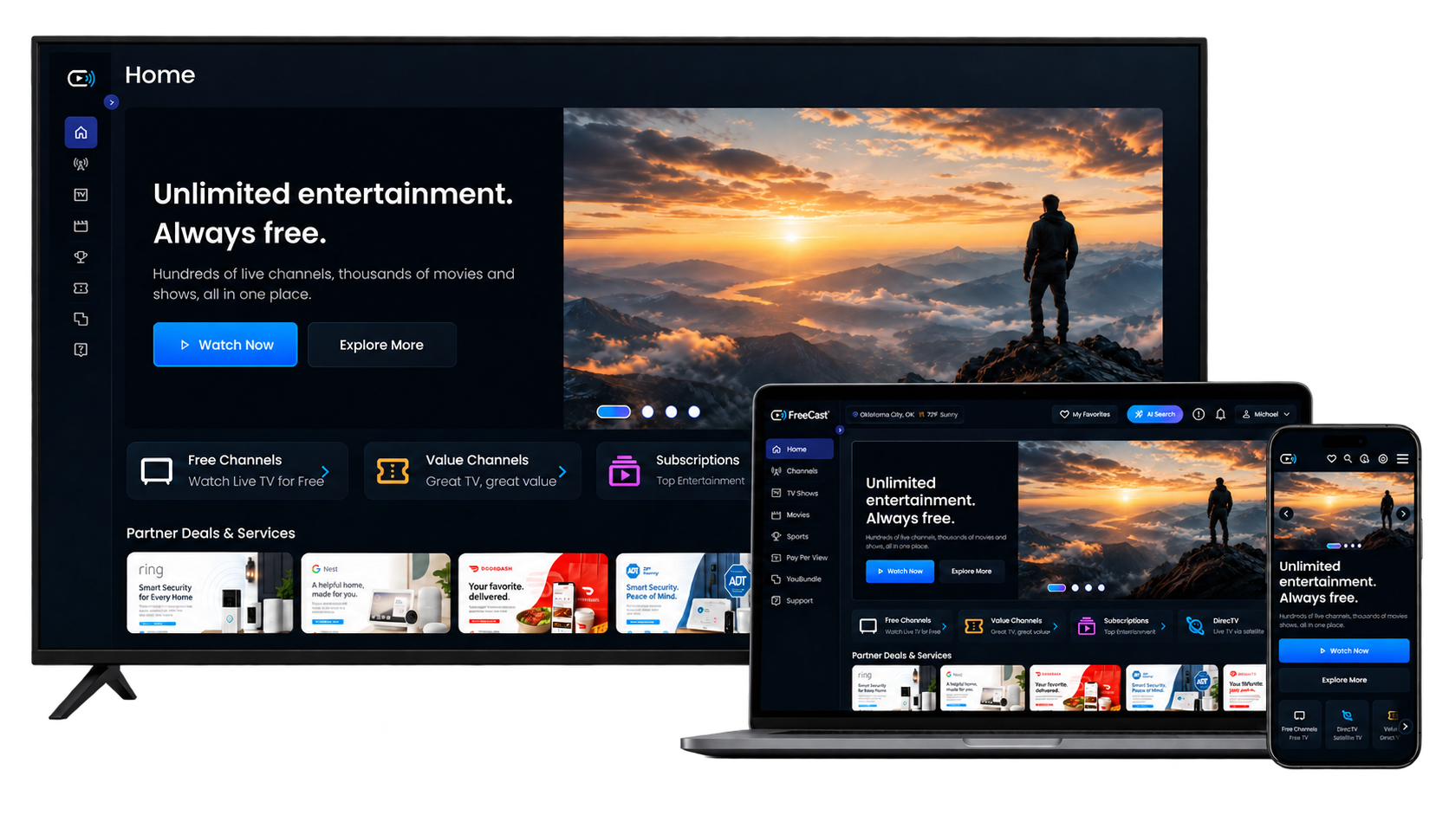Collapse the laptop sidebar with the arrow toggle
This screenshot has width=1449, height=815.
click(x=840, y=430)
